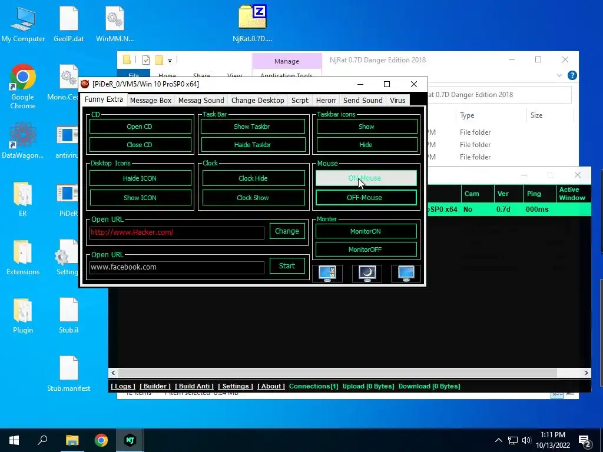This screenshot has height=452, width=603.
Task: Select the Stub.il file icon
Action: point(68,316)
